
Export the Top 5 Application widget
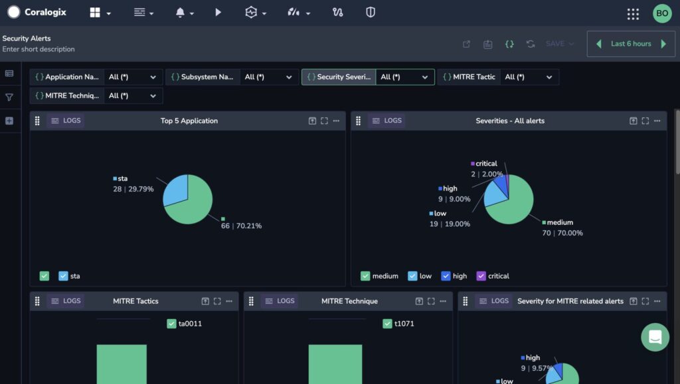click(x=312, y=121)
